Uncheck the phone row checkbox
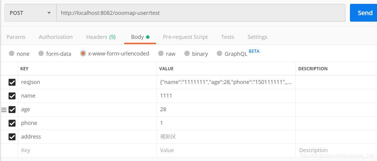 point(12,123)
